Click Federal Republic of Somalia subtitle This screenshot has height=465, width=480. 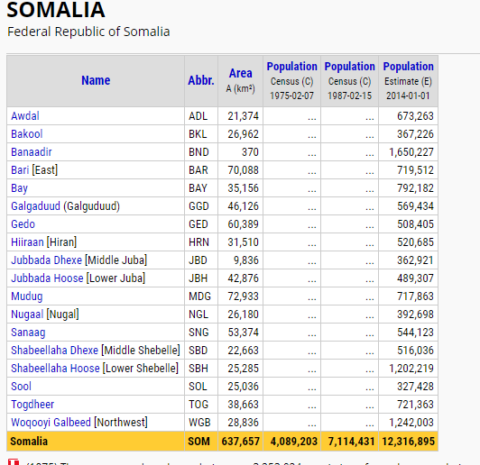tap(88, 32)
